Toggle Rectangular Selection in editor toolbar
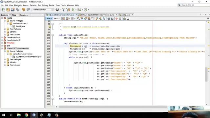The width and height of the screenshot is (210, 118). point(93,19)
